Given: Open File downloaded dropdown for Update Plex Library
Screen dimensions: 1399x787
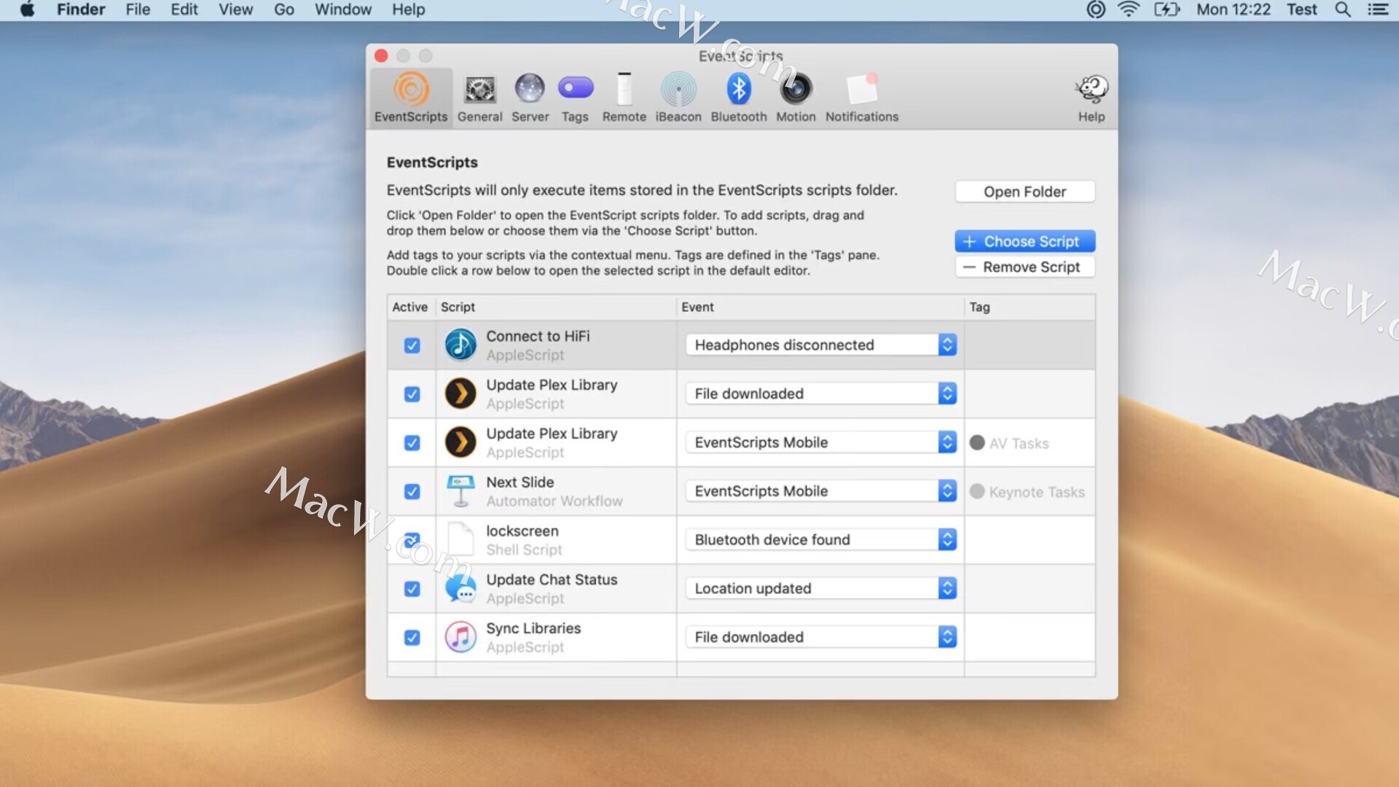Looking at the screenshot, I should [820, 393].
